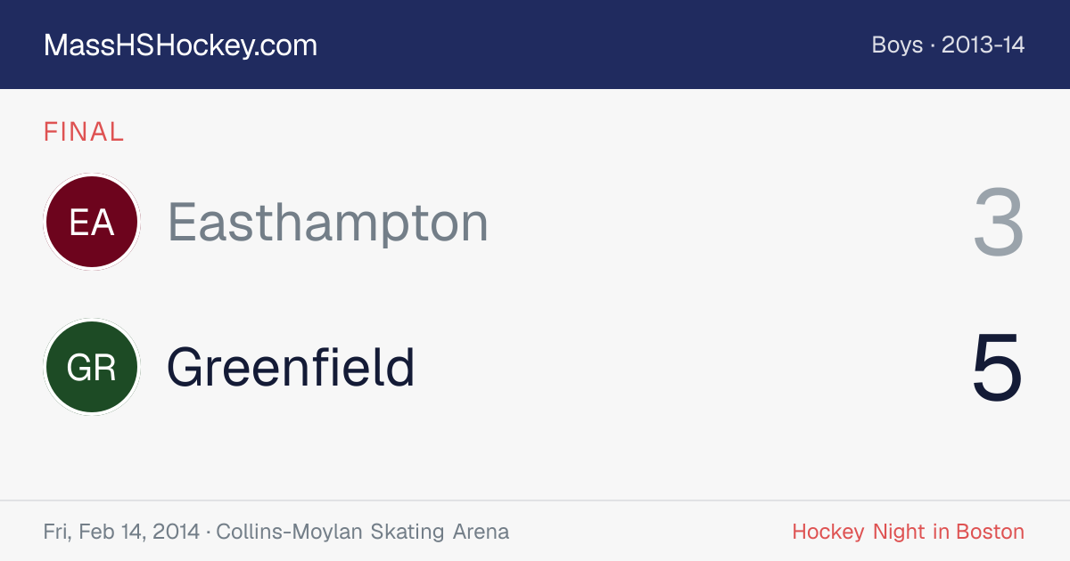Click the divider line above the footer

pos(535,500)
